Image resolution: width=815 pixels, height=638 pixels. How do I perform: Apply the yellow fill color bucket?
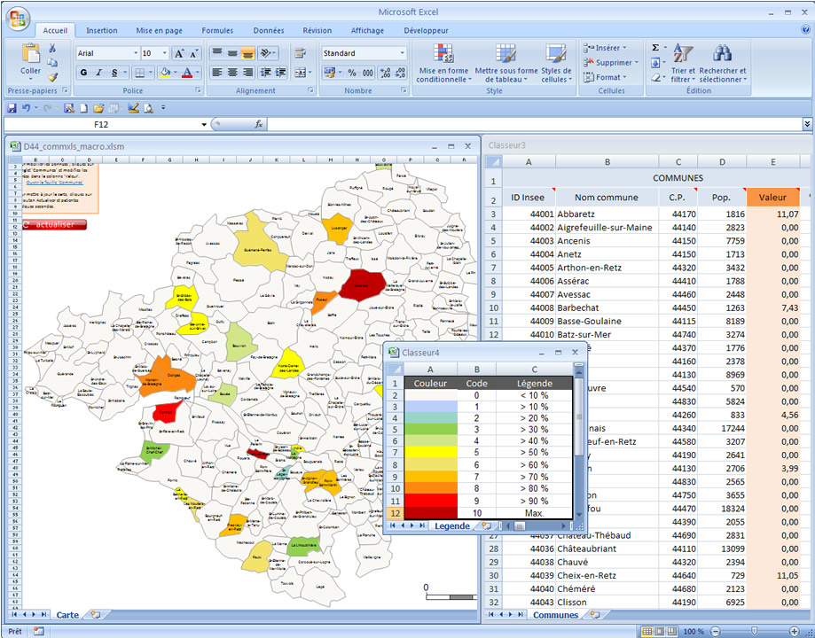(x=165, y=73)
